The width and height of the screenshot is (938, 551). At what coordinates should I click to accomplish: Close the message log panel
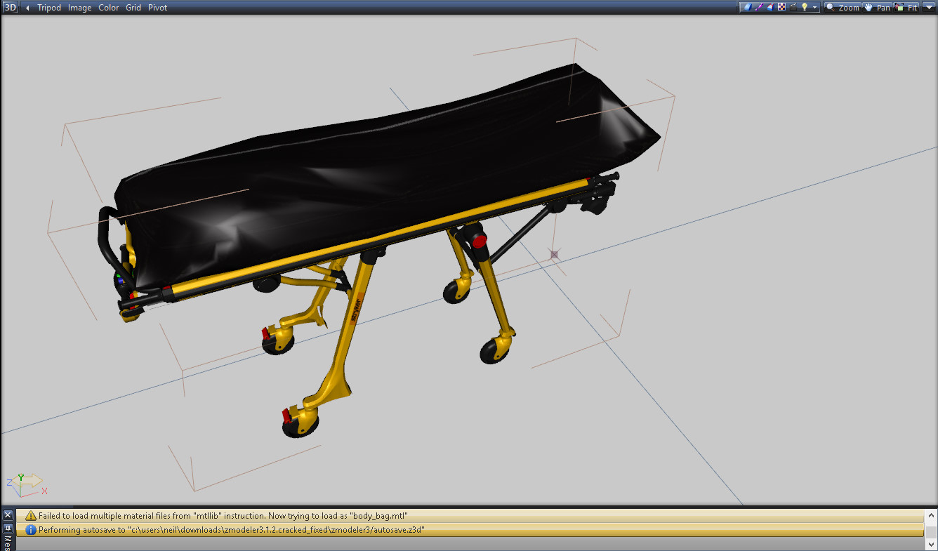pos(8,515)
